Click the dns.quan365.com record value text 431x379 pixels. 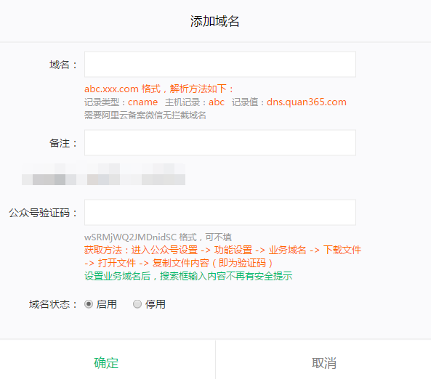(307, 102)
